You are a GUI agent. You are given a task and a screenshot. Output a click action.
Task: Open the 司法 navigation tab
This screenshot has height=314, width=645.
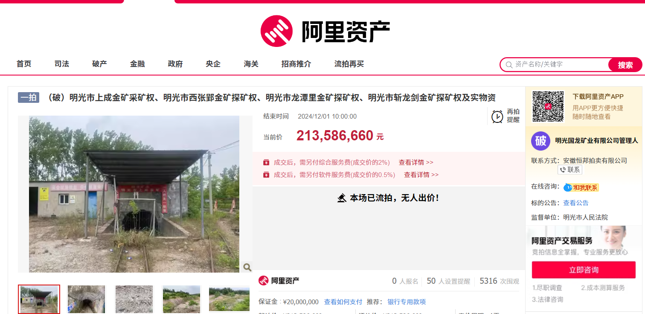[62, 64]
